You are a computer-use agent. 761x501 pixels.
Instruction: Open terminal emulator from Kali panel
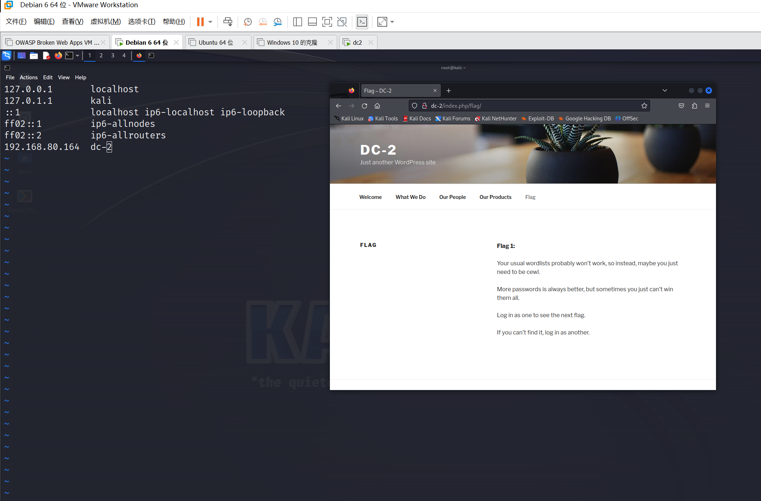coord(69,56)
